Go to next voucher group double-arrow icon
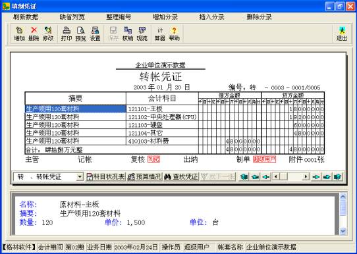The height and width of the screenshot is (254, 357). [x=327, y=177]
